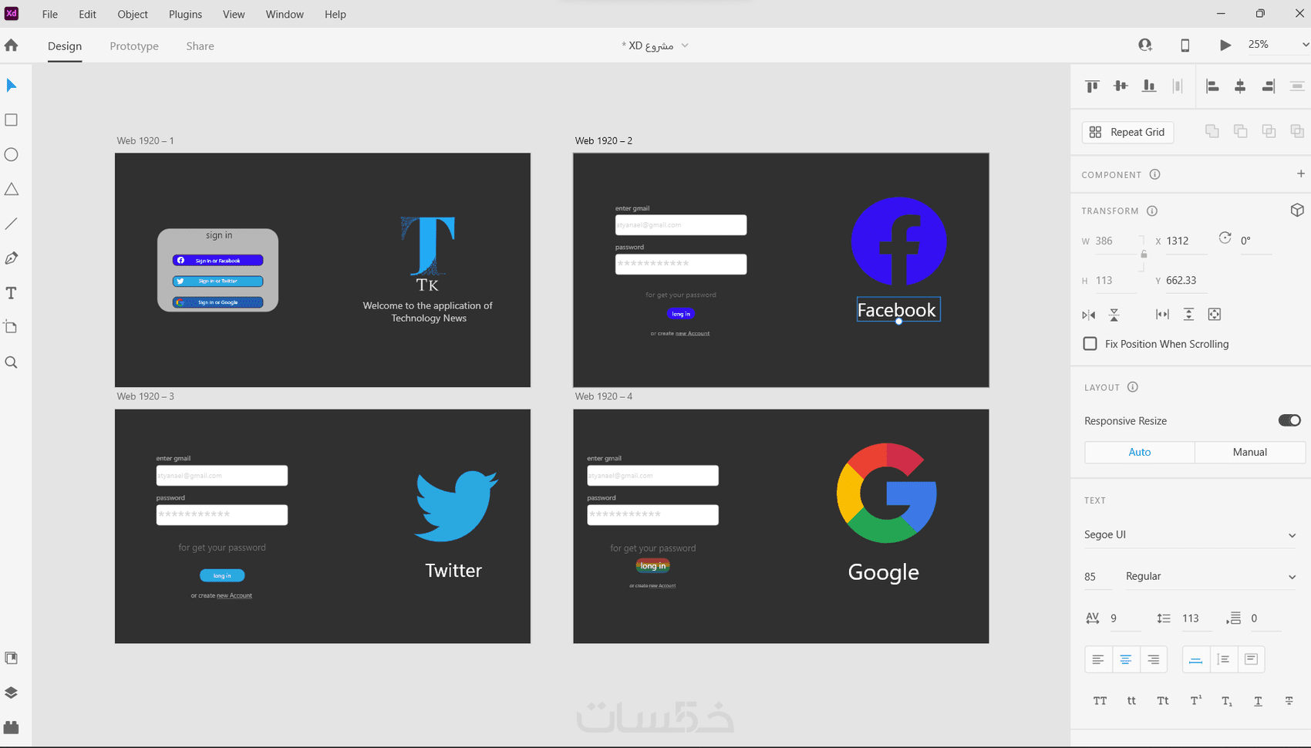Click the Repeat Grid button

[1128, 133]
